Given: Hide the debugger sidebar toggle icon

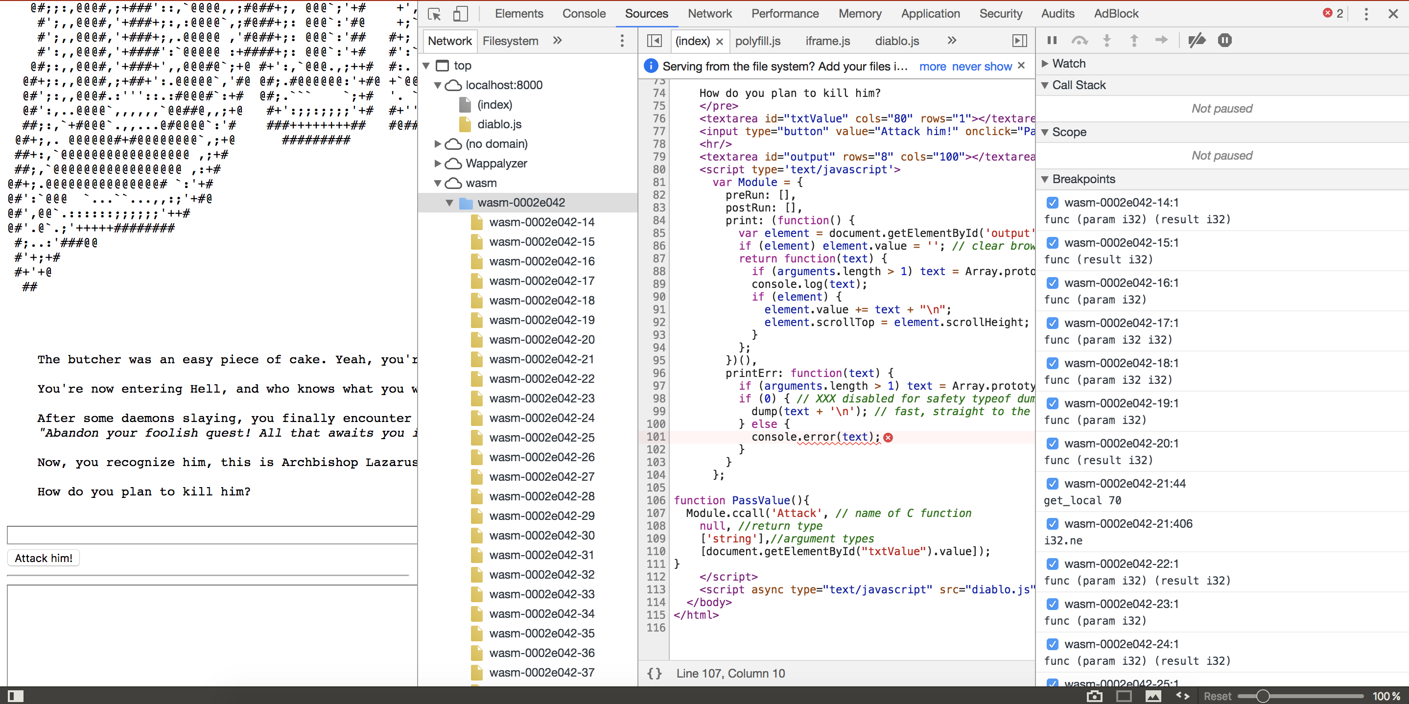Looking at the screenshot, I should pos(1020,41).
